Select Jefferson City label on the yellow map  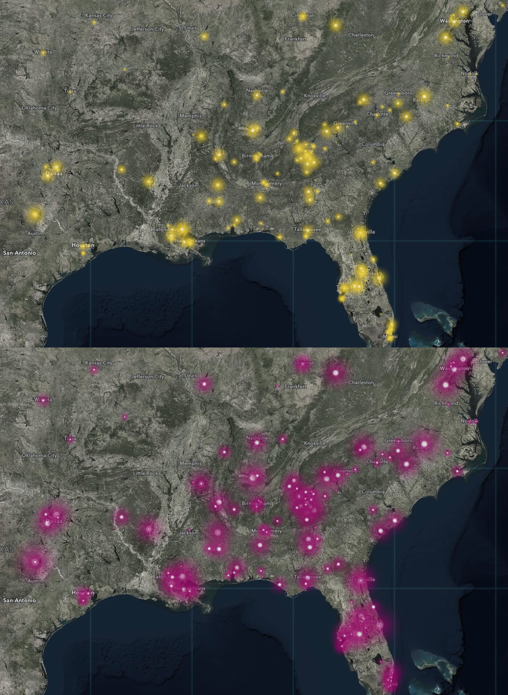pos(147,29)
